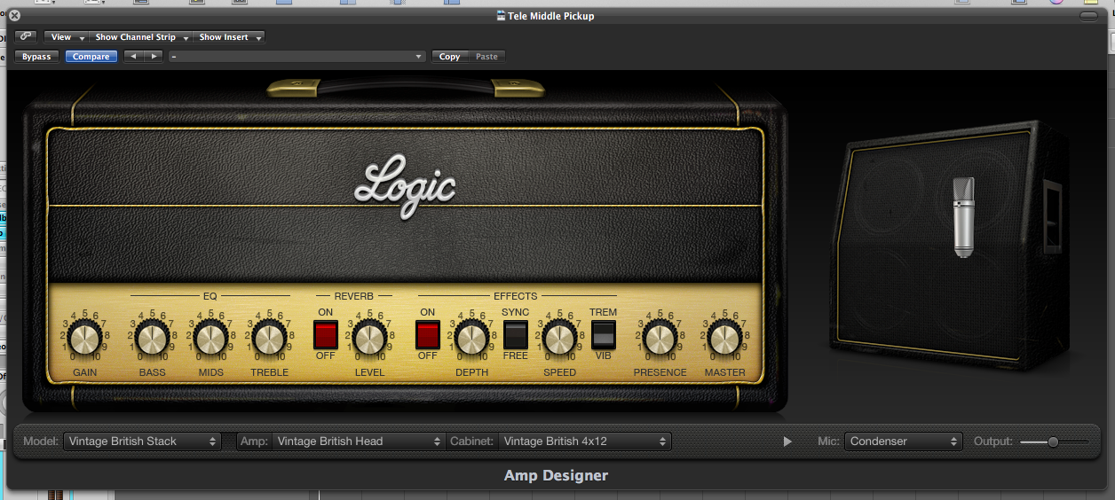
Task: Click the small square between Model and Amp
Action: 230,441
